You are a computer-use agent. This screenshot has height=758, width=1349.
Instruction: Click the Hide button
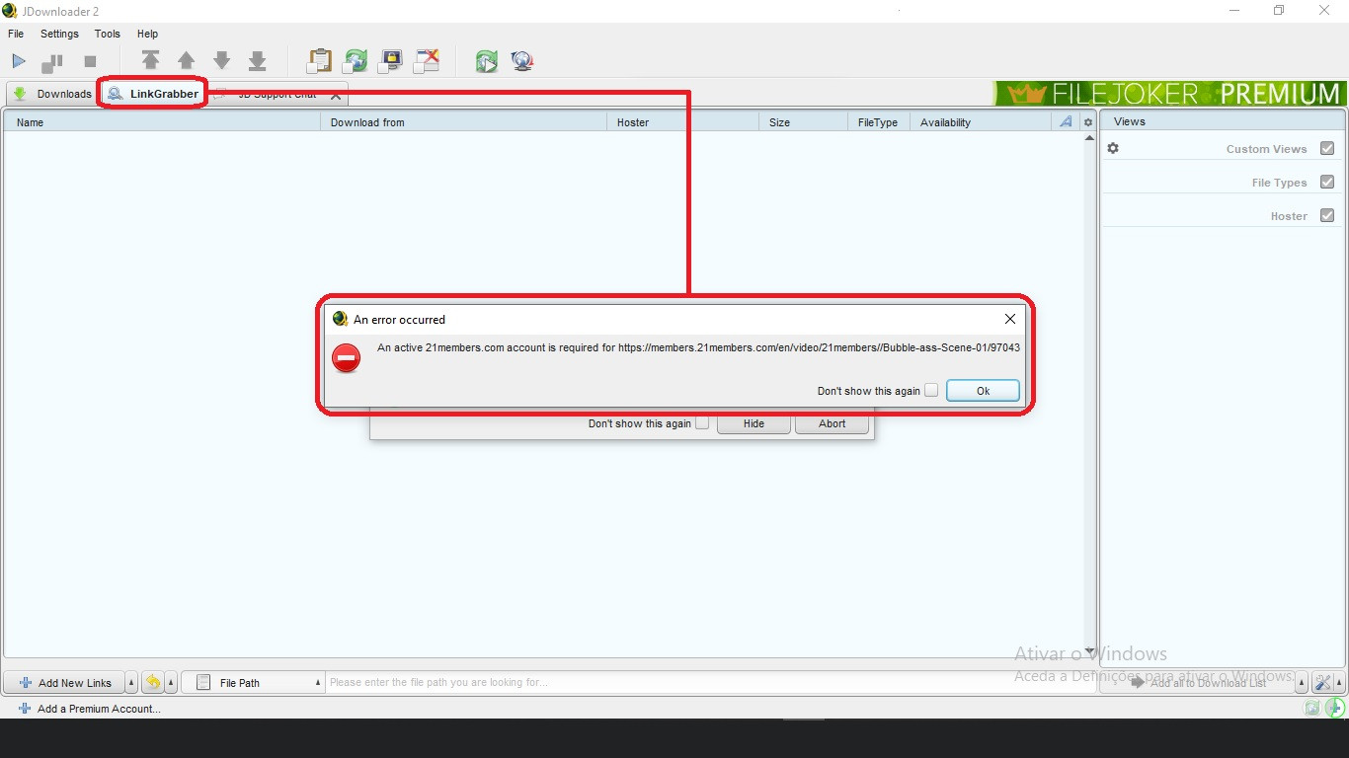click(x=754, y=423)
